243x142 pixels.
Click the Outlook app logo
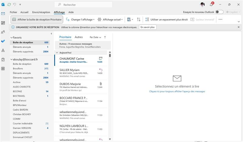3,5
